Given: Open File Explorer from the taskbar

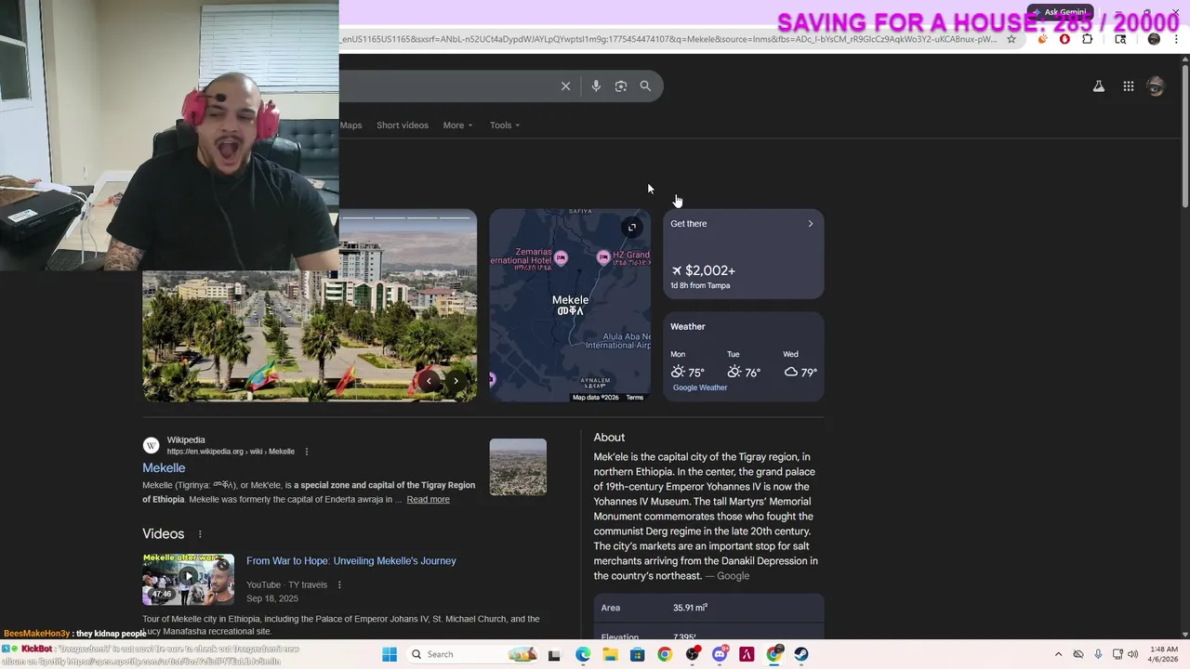Looking at the screenshot, I should tap(610, 654).
